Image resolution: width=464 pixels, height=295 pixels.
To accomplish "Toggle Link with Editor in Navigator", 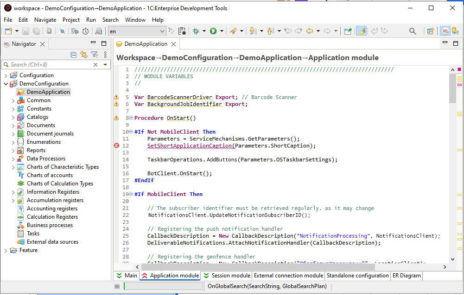I will pos(84,55).
